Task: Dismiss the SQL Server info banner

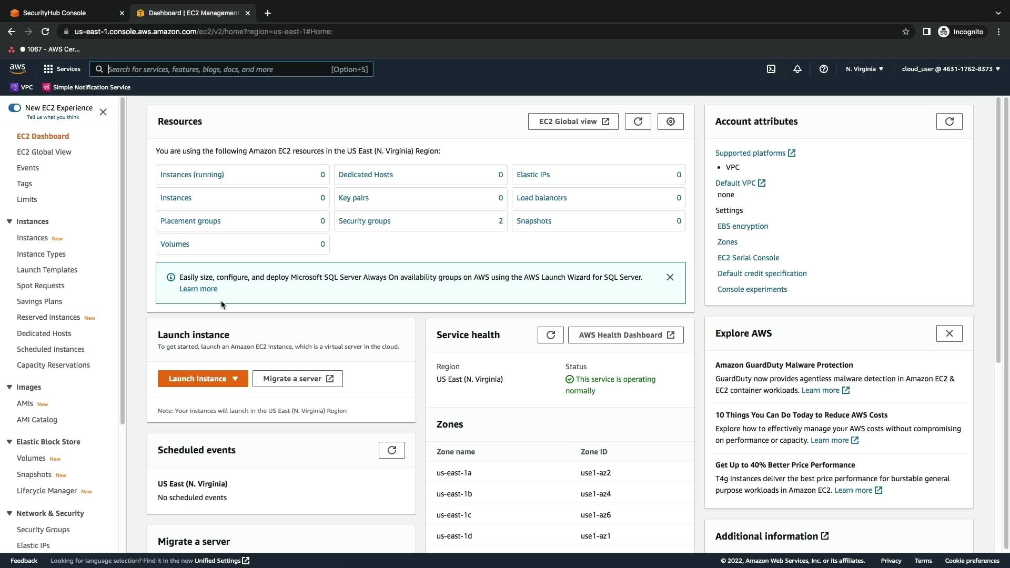Action: (x=670, y=277)
